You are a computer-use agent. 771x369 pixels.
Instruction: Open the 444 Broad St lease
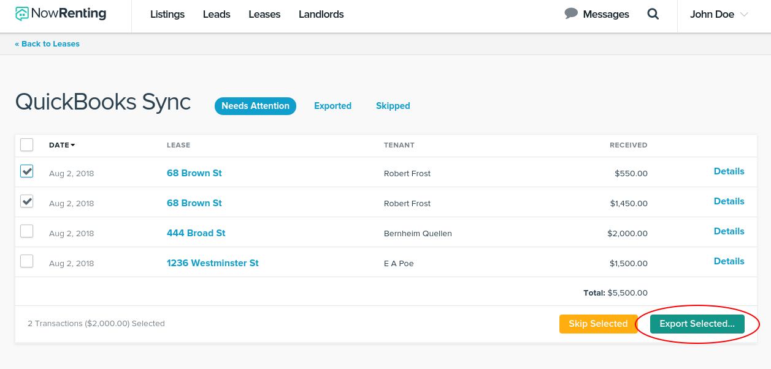point(196,233)
